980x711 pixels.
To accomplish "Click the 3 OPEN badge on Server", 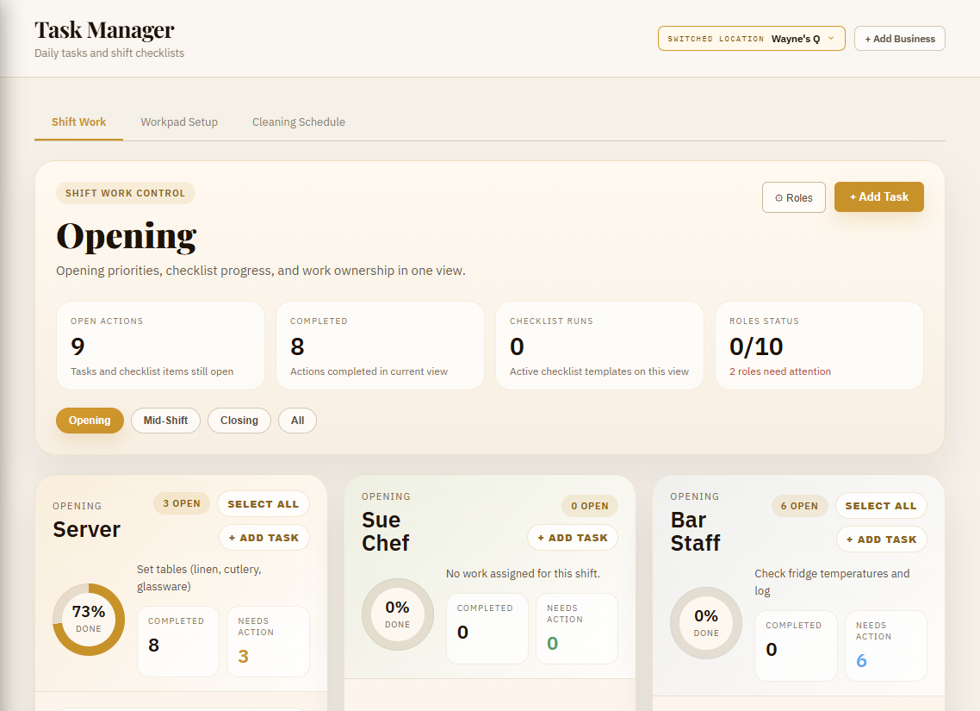I will coord(182,503).
